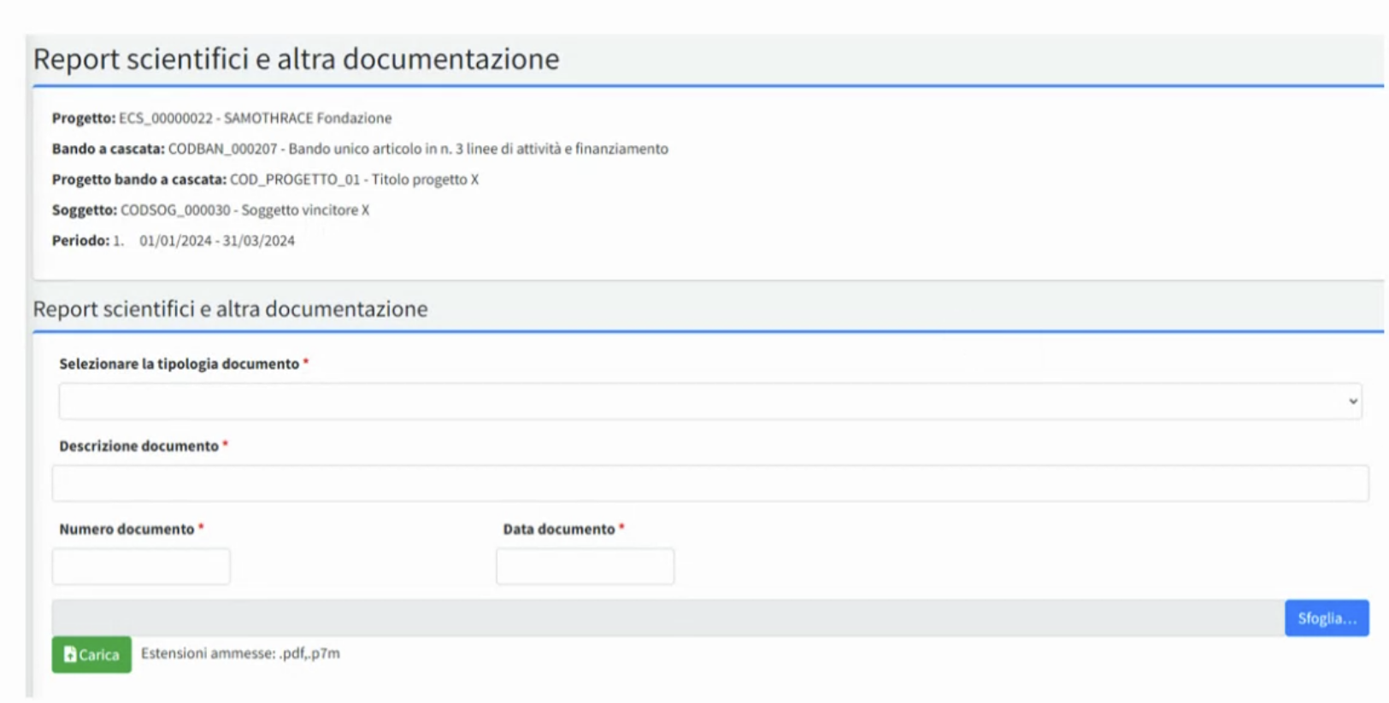Viewport: 1389px width, 703px height.
Task: Focus the Numero documento field
Action: click(141, 566)
